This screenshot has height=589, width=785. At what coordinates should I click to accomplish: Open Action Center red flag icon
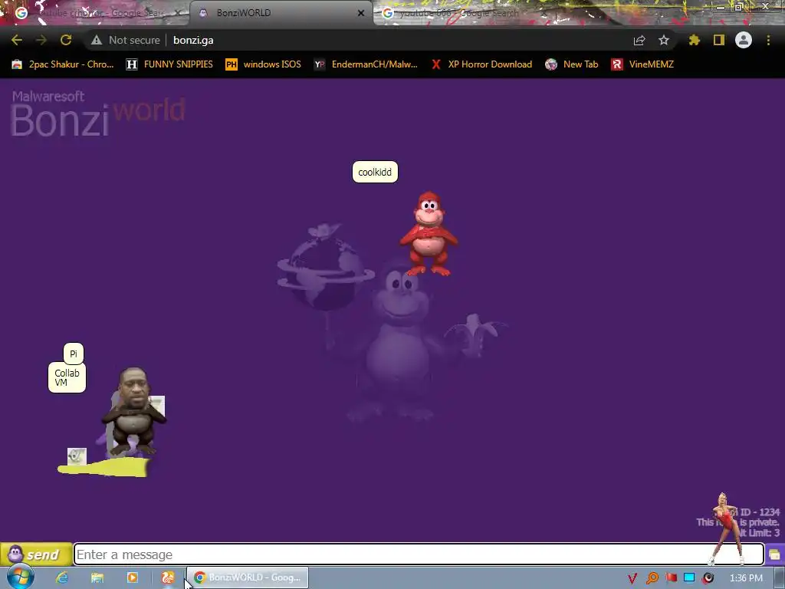[671, 578]
